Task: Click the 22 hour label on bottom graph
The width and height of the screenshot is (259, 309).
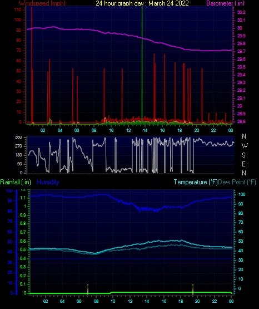Action: 215,301
